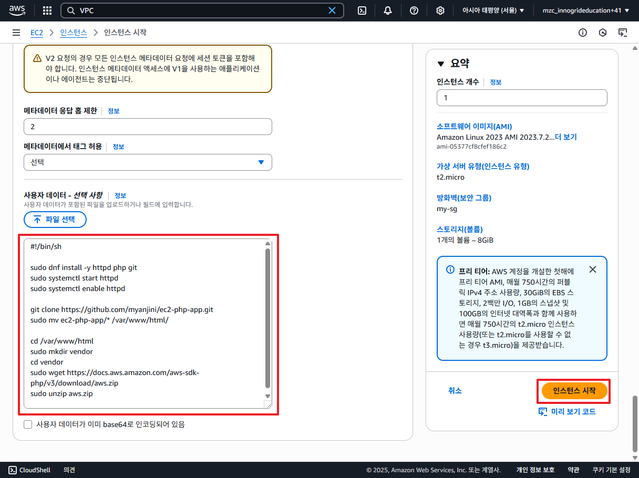This screenshot has height=478, width=639.
Task: Click the 'ami-05377cf8cfef186c2' text
Action: [x=471, y=147]
